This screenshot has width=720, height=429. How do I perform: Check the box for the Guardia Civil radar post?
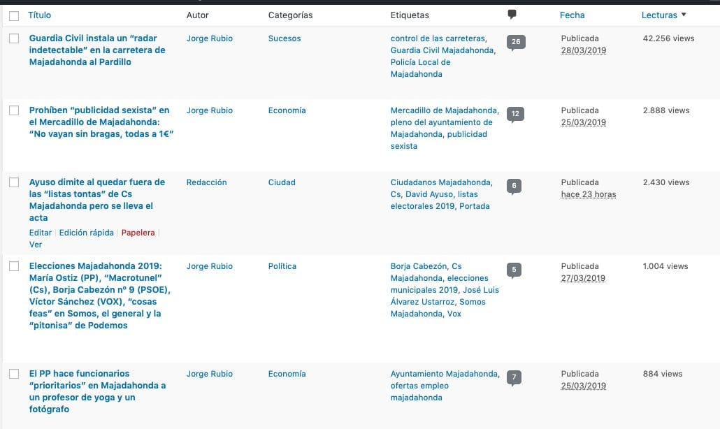[x=14, y=38]
